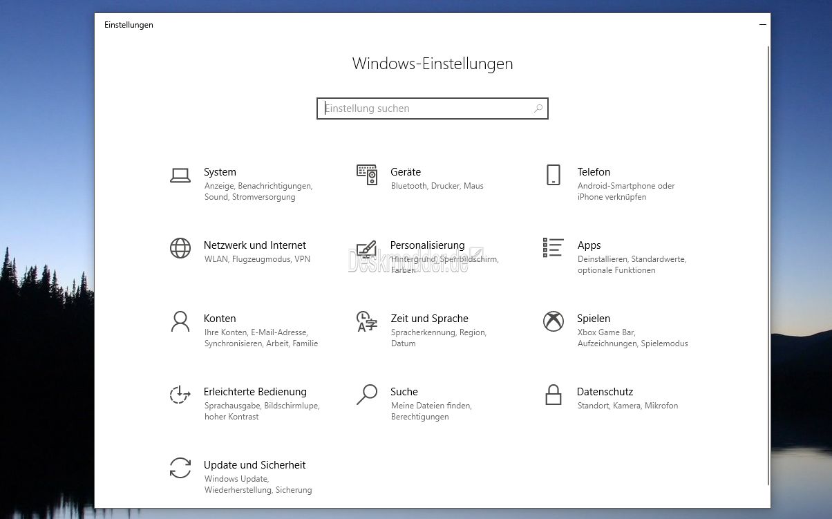Click the System laptop icon
Viewport: 832px width, 519px height.
tap(180, 176)
